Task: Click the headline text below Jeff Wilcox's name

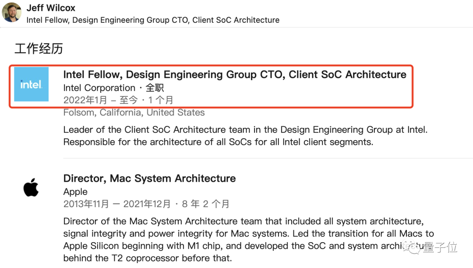Action: [x=153, y=20]
